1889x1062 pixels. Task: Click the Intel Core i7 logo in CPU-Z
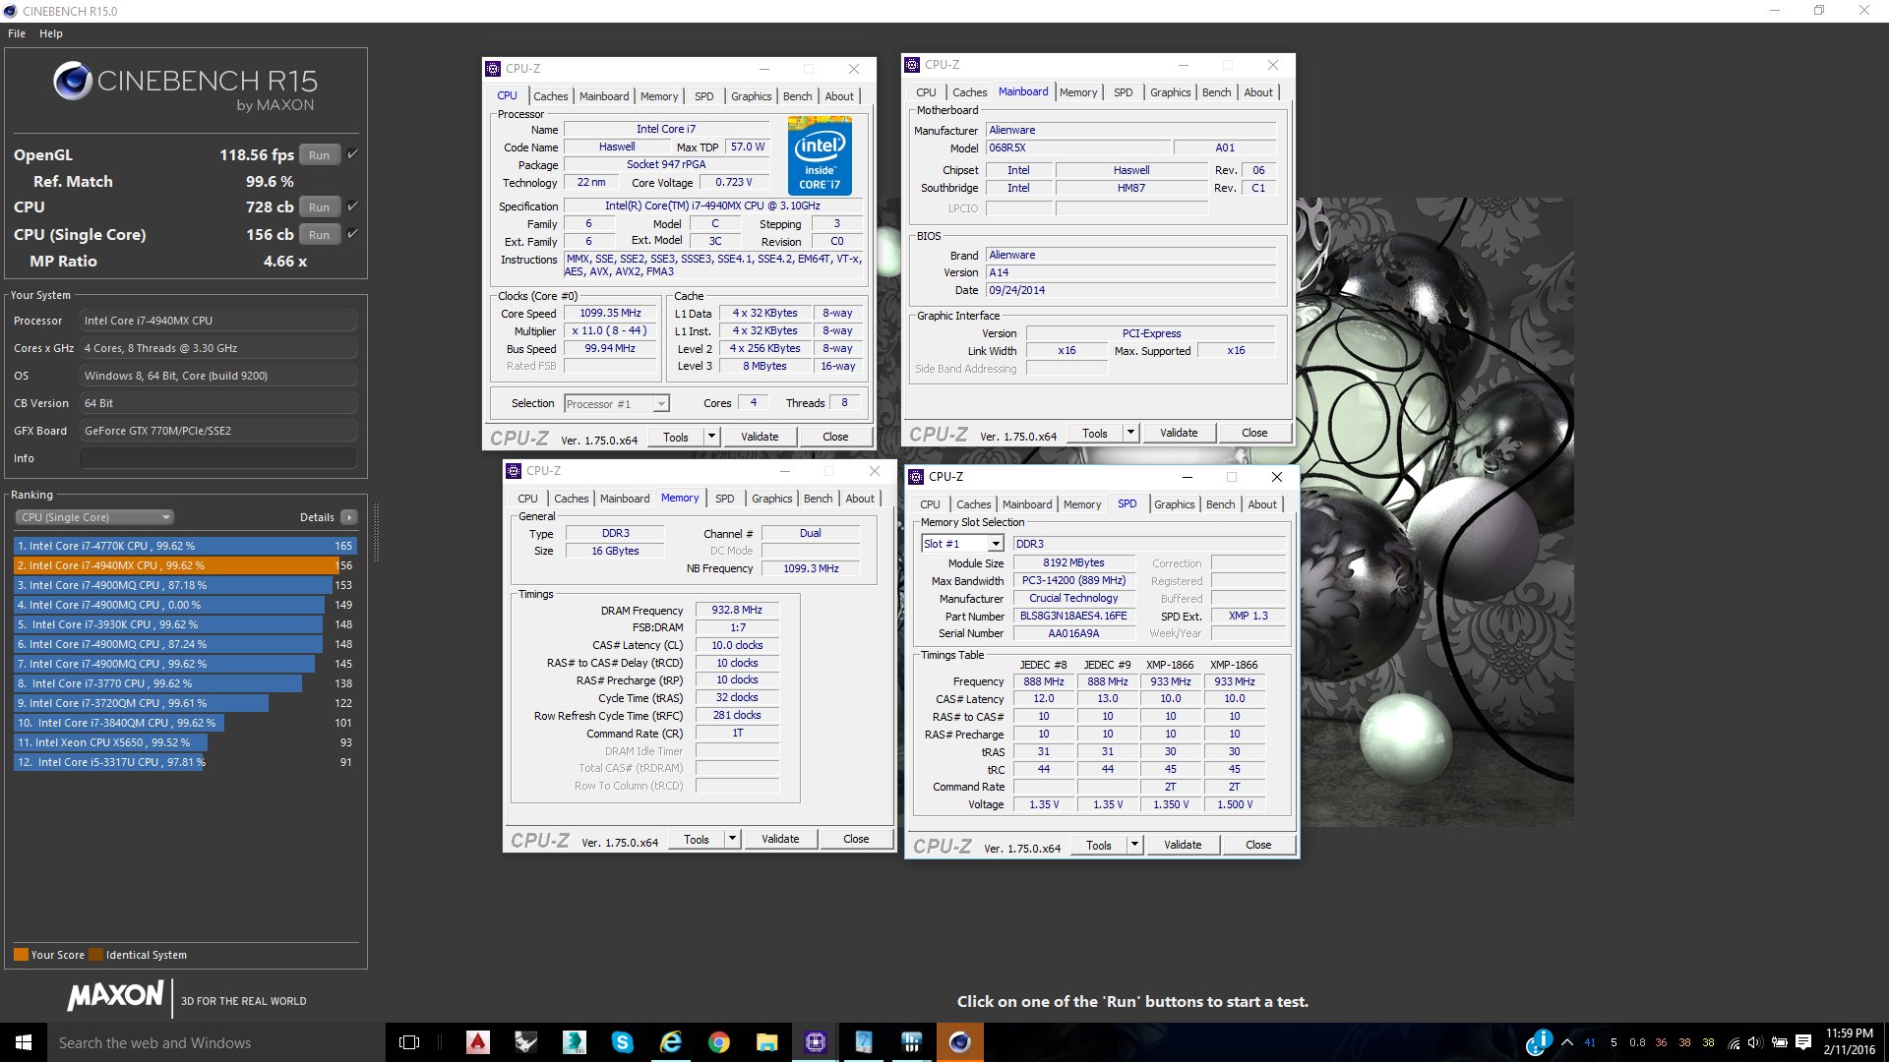click(820, 154)
